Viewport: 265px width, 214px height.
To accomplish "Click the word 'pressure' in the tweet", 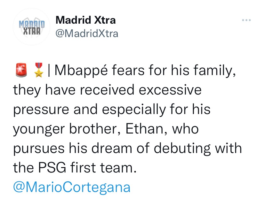I will 40,110.
